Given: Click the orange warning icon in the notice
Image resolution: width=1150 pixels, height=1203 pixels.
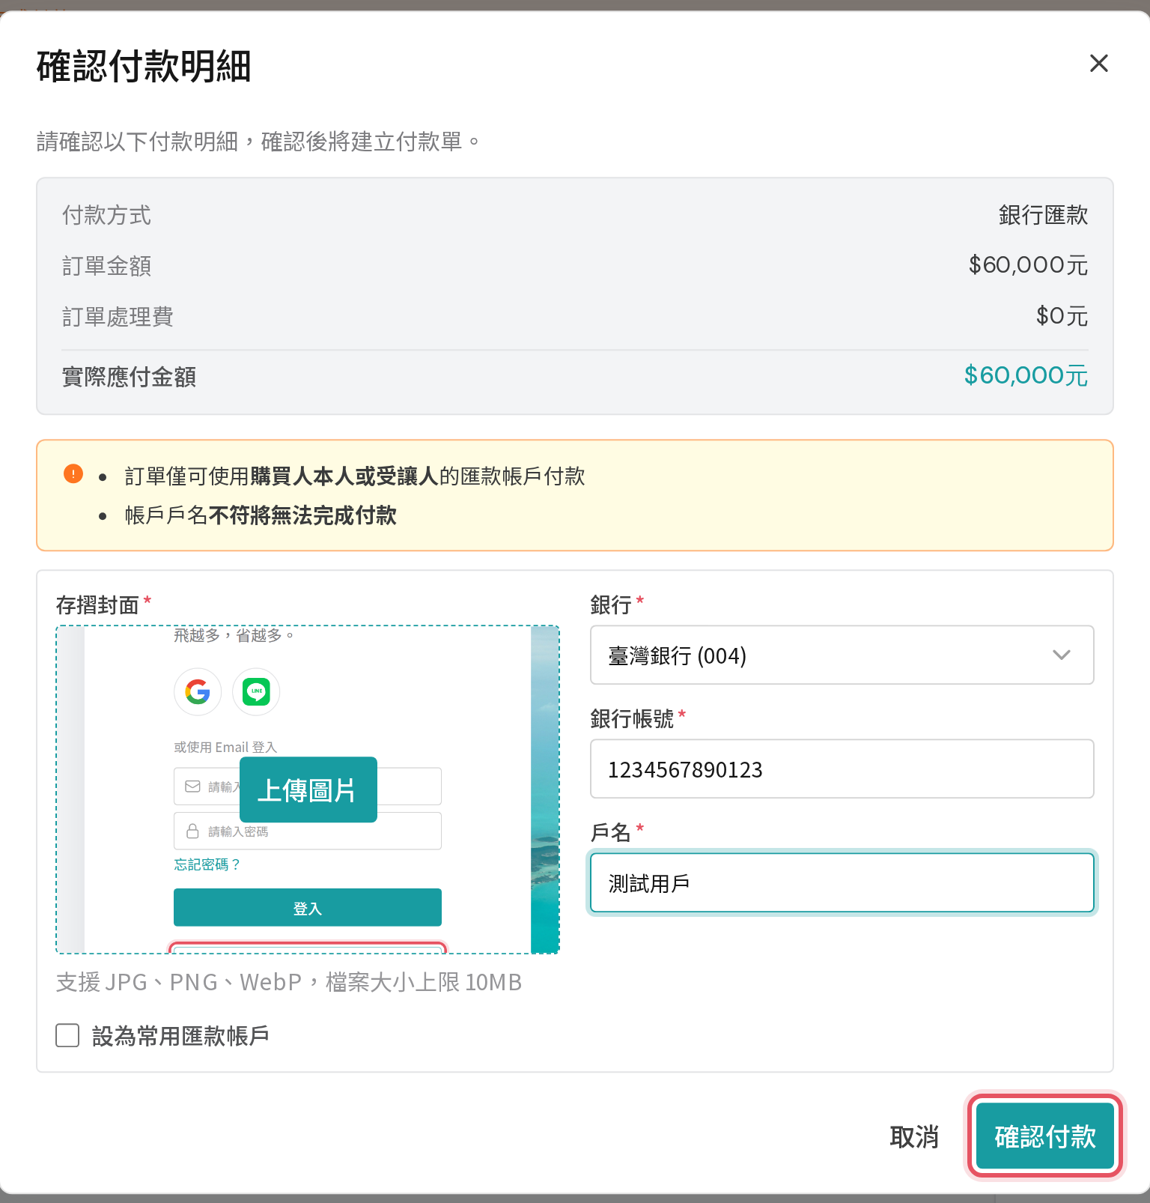Looking at the screenshot, I should (73, 473).
